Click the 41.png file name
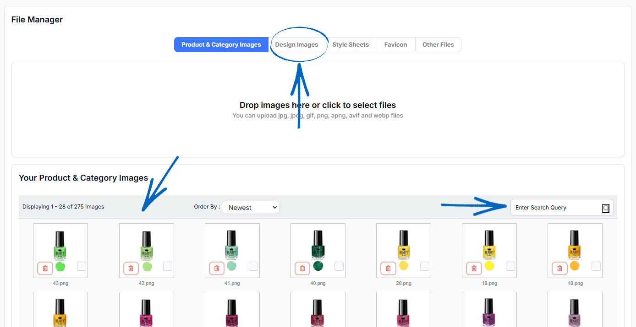Screen dimensions: 636x327 pyautogui.click(x=232, y=284)
